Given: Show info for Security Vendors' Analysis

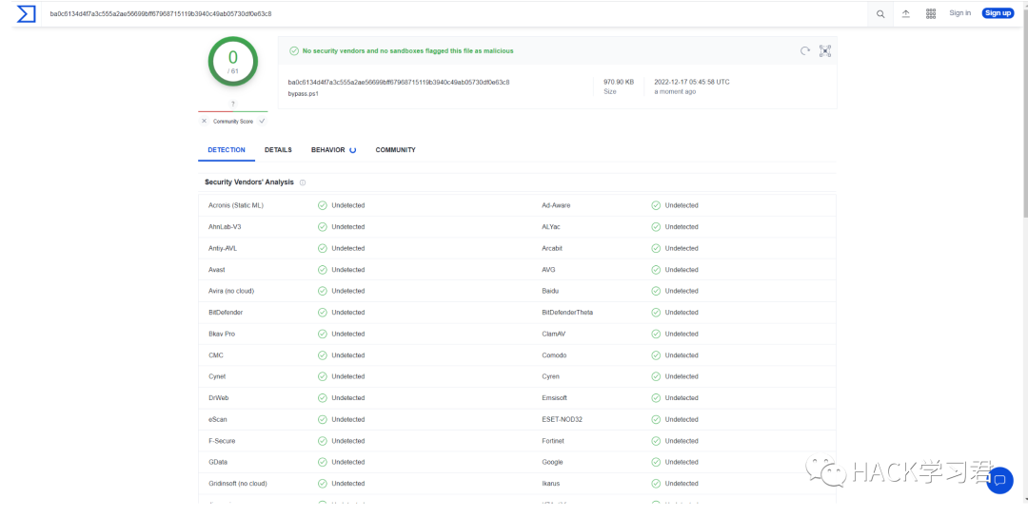Looking at the screenshot, I should tap(303, 182).
